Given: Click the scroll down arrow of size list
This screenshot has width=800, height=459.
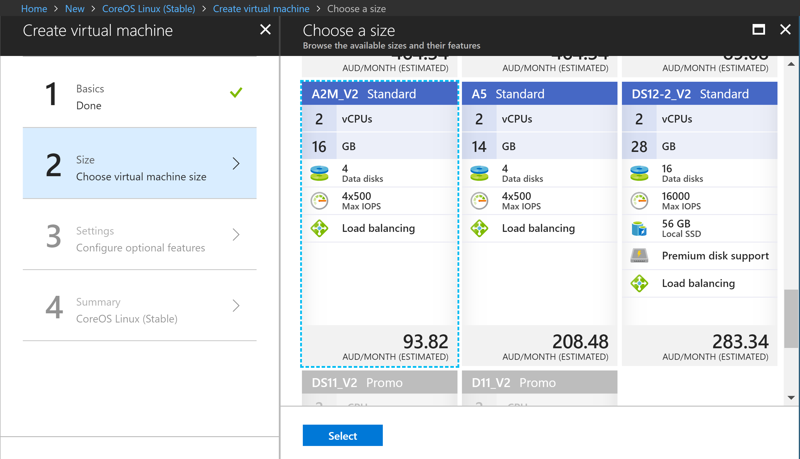Looking at the screenshot, I should 791,397.
